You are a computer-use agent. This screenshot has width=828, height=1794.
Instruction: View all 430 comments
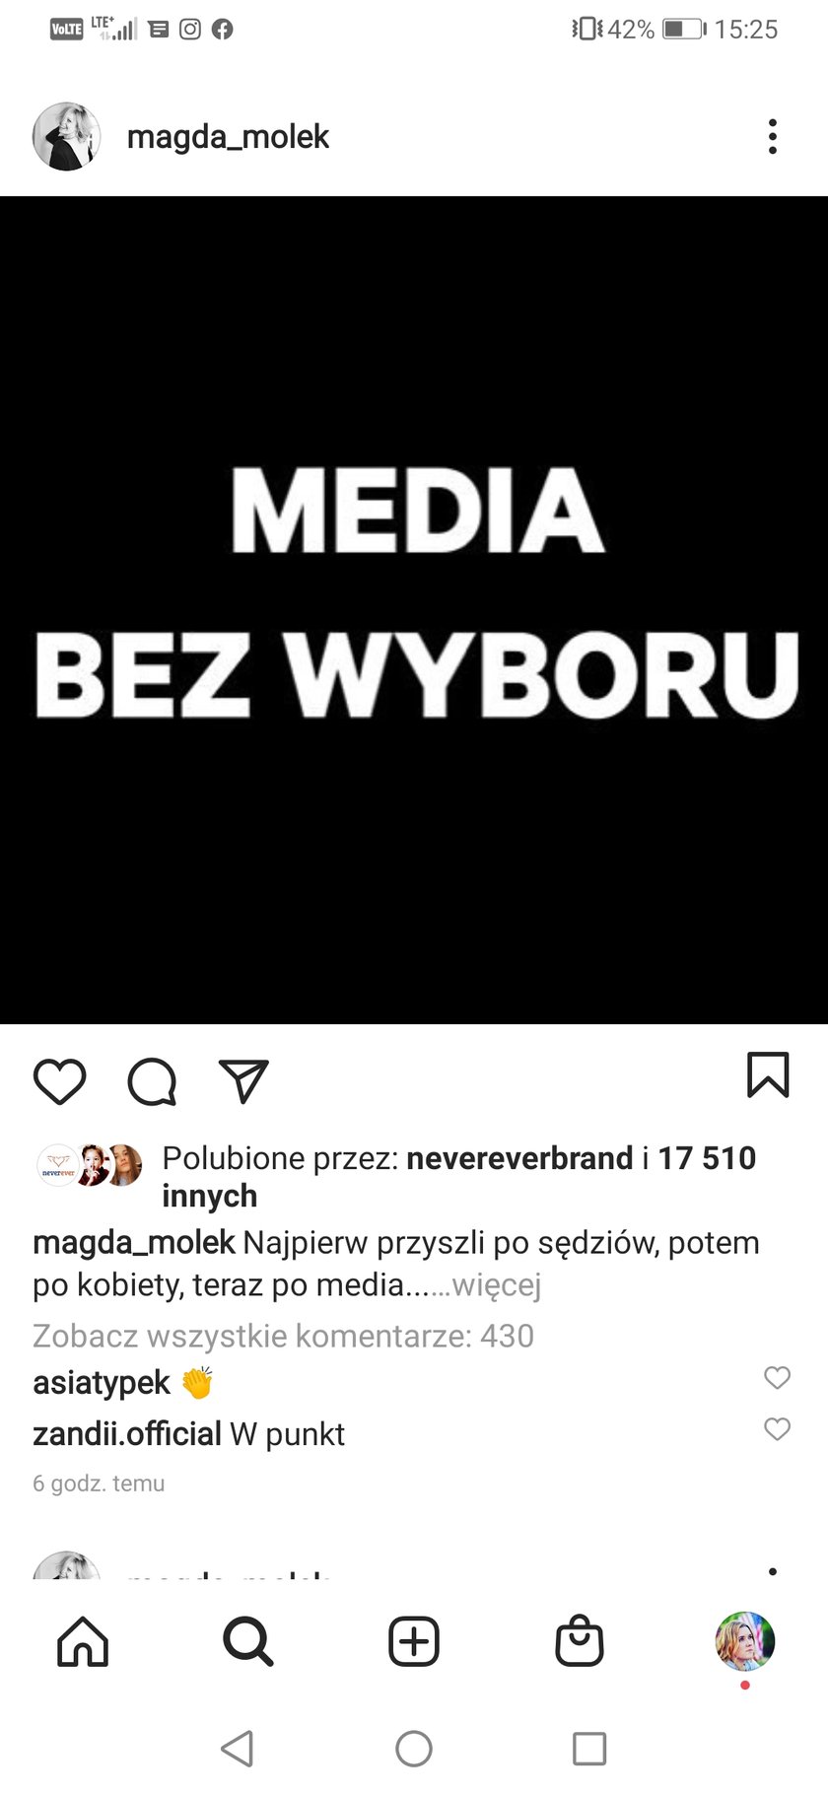[283, 1336]
